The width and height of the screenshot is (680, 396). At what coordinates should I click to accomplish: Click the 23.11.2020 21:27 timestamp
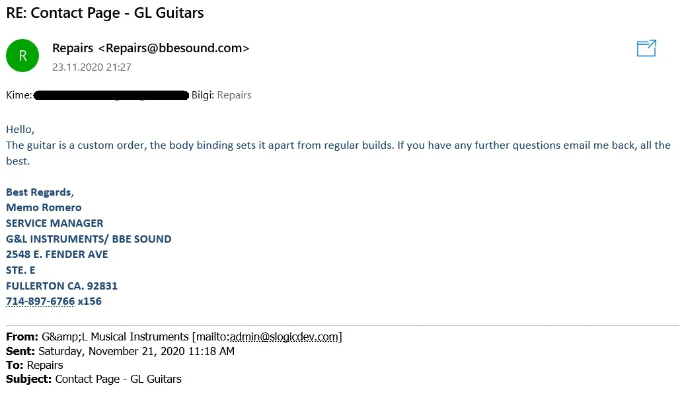click(x=92, y=67)
